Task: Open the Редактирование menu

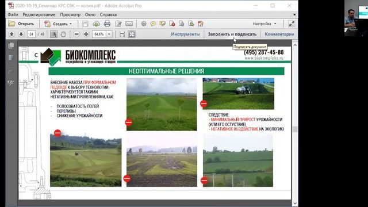Action: tap(39, 14)
